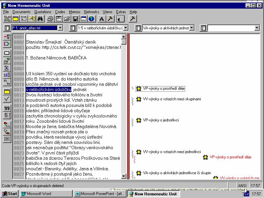Viewport: 264px width, 198px height.
Task: Open primary documents list button beside P 1
Action: tap(7, 28)
